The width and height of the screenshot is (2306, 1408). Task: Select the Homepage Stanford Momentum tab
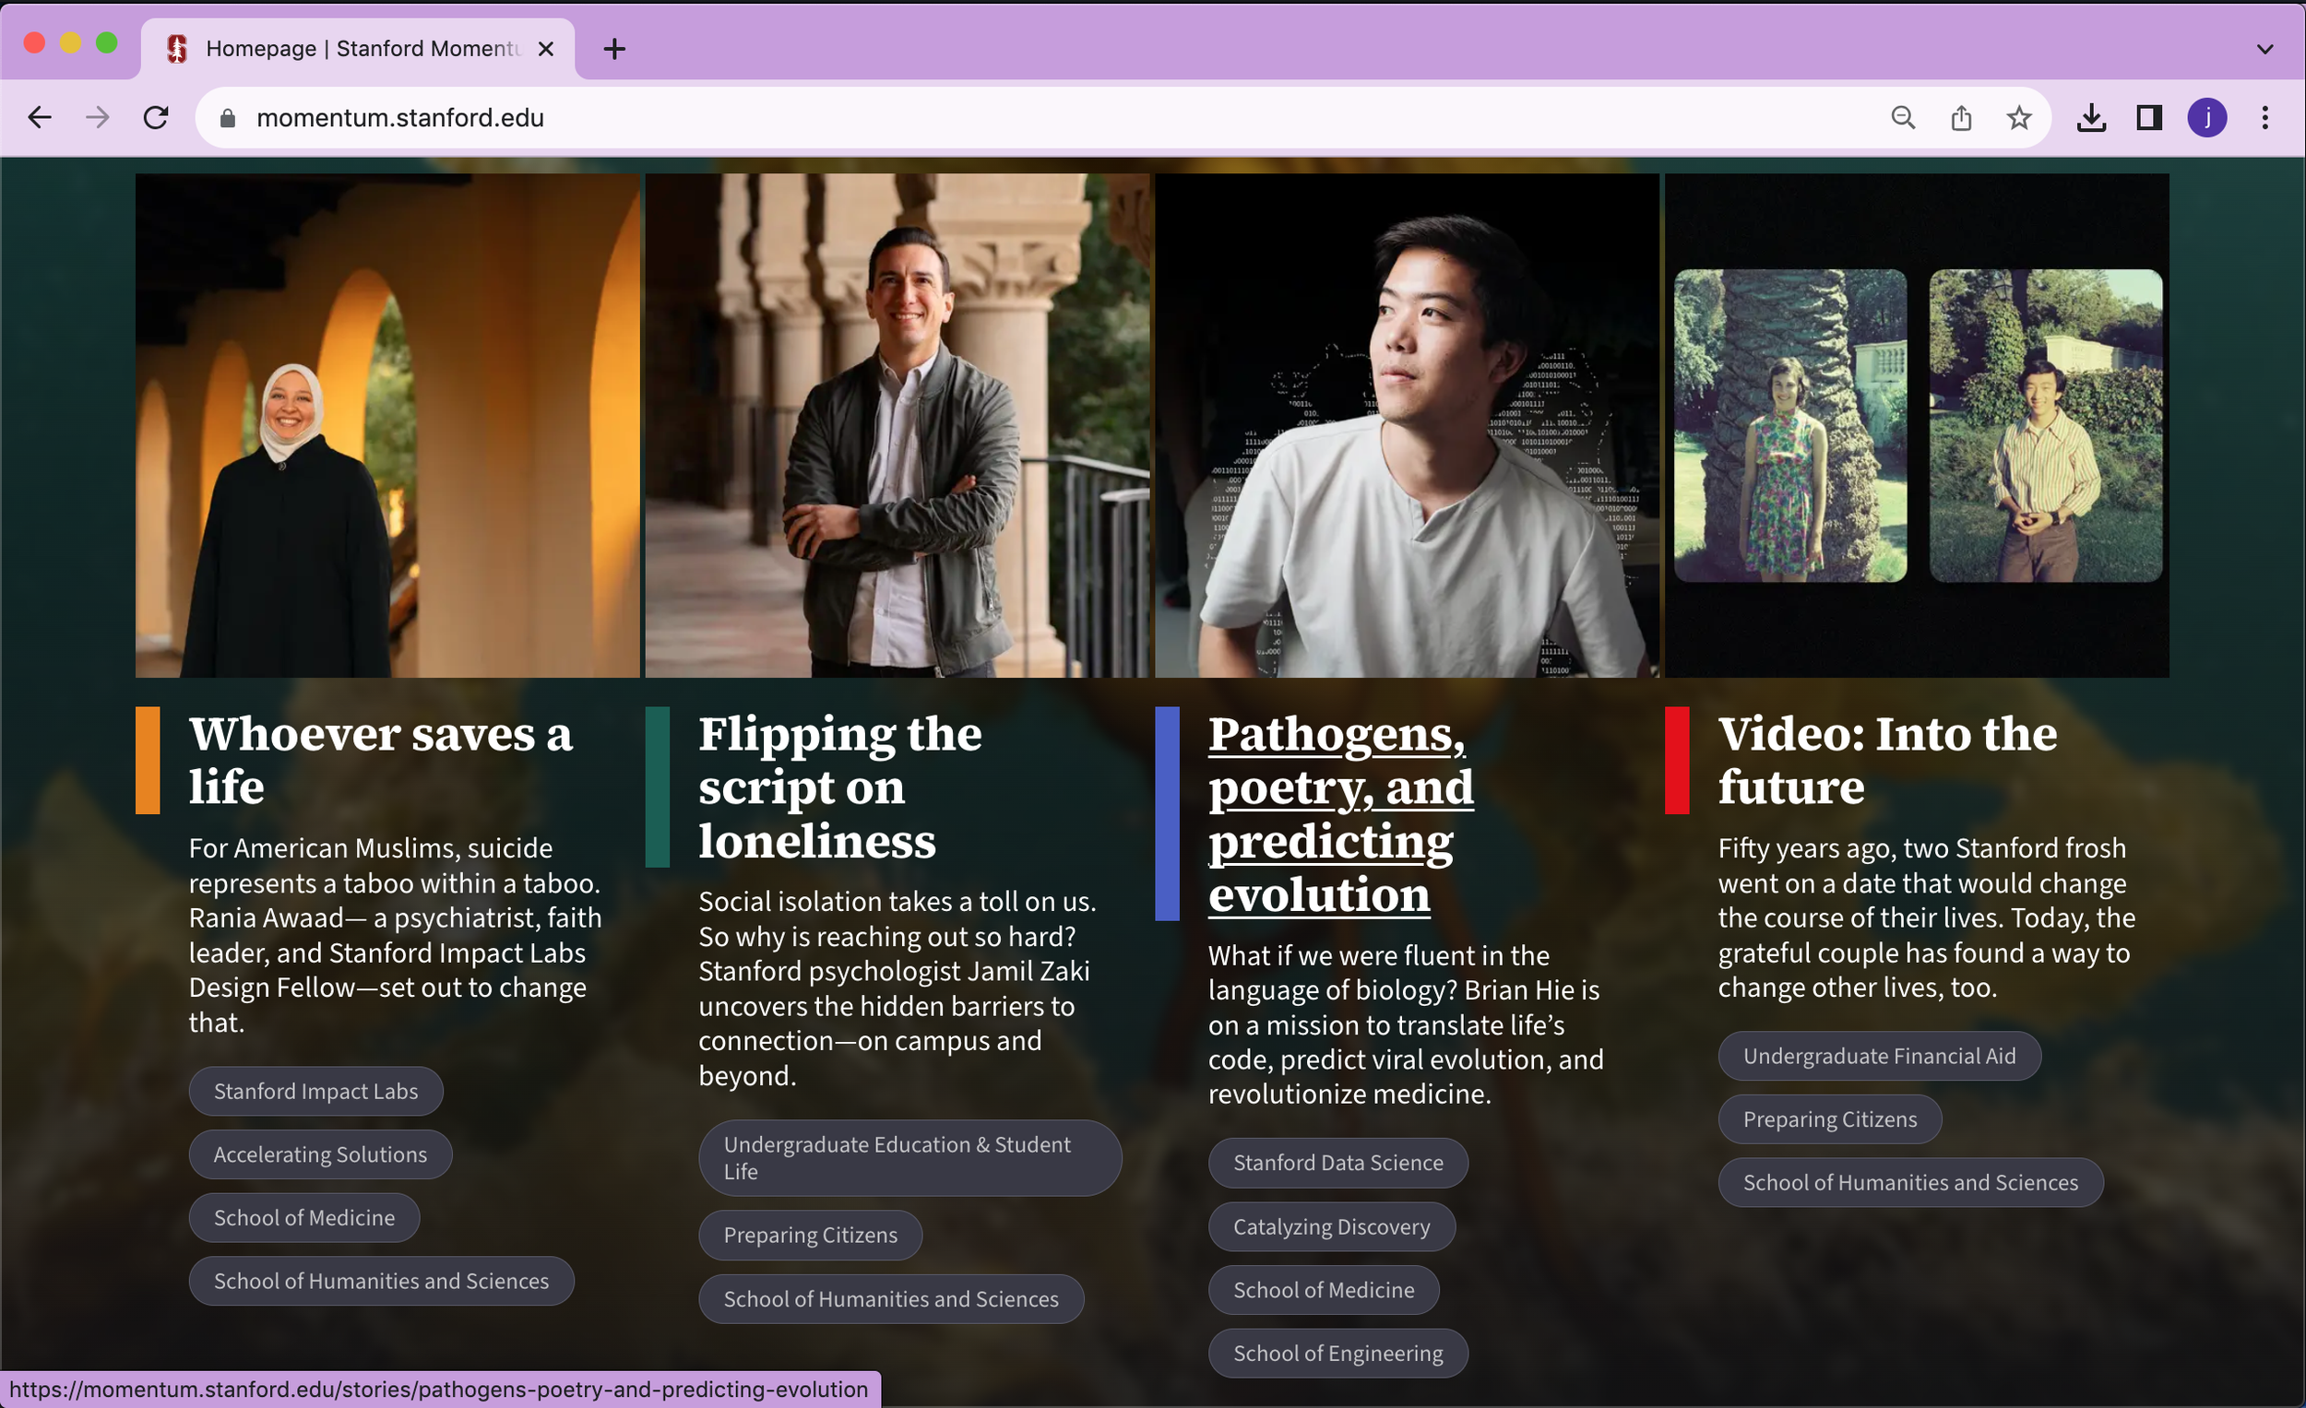pyautogui.click(x=359, y=49)
